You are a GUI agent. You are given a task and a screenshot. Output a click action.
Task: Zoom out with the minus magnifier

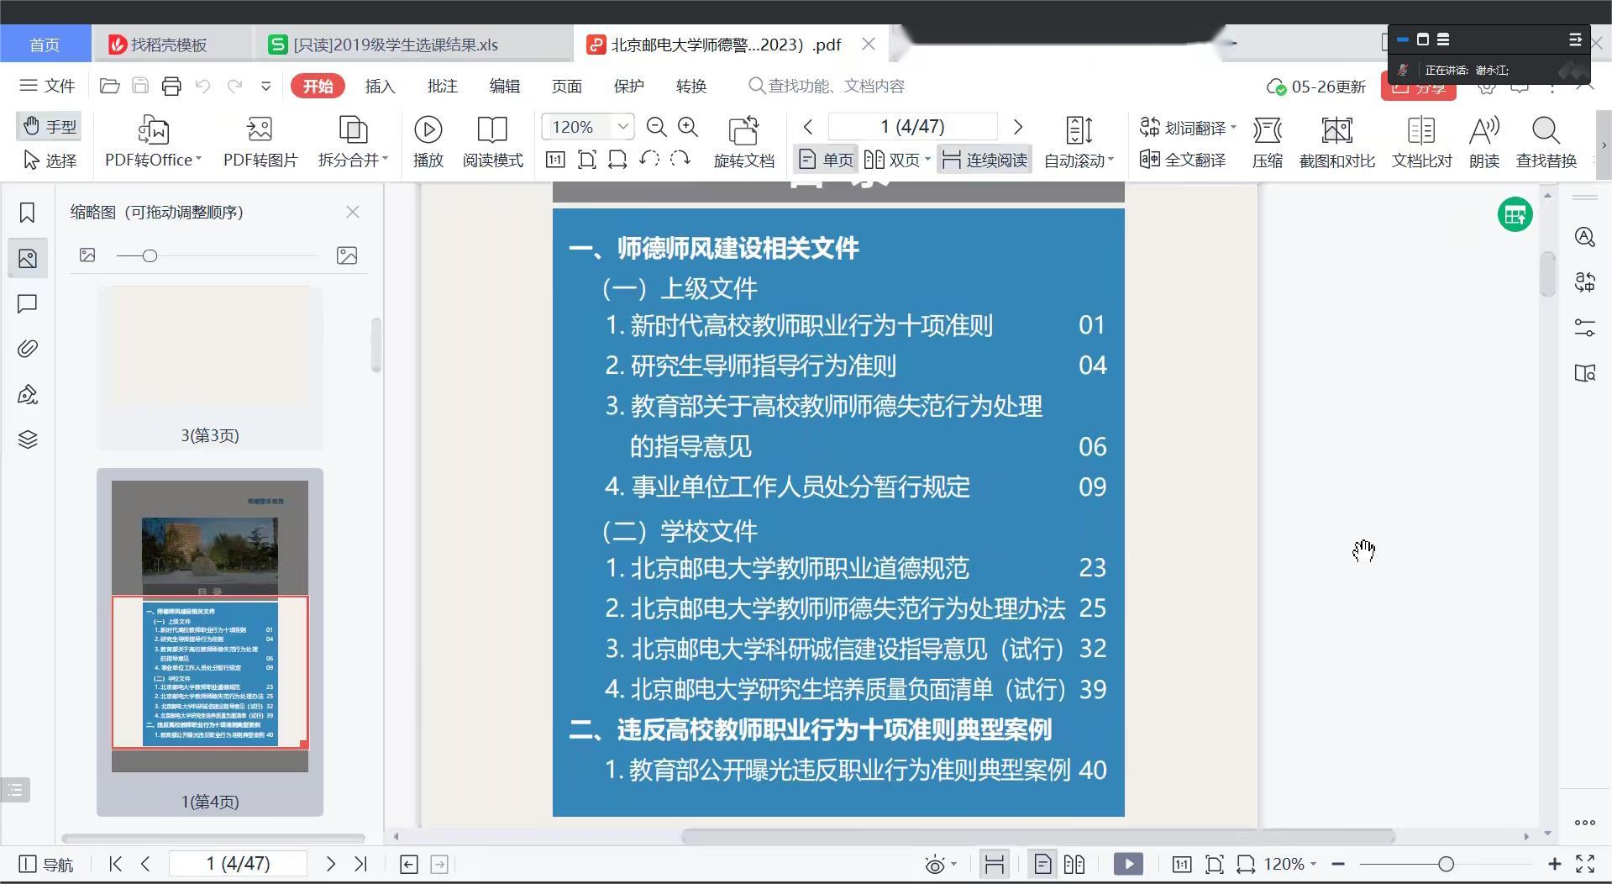tap(656, 127)
